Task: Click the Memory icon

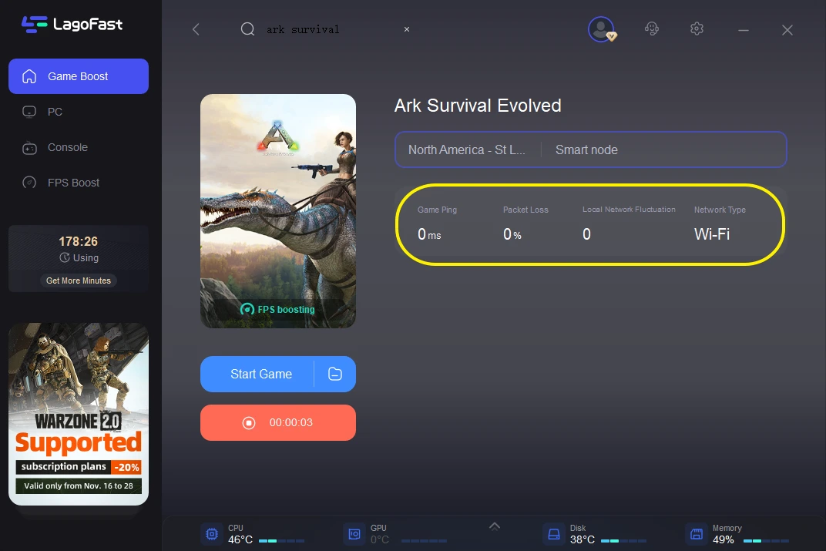Action: [697, 534]
